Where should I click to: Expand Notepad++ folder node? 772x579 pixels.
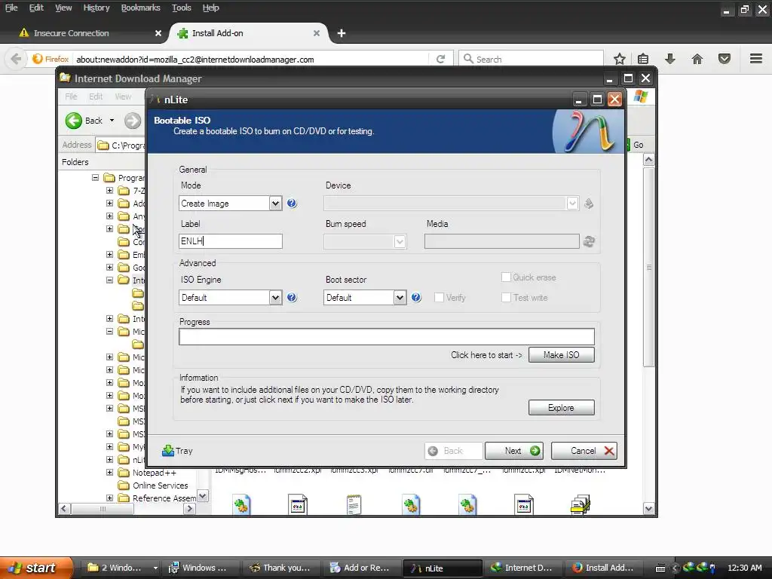[x=109, y=473]
